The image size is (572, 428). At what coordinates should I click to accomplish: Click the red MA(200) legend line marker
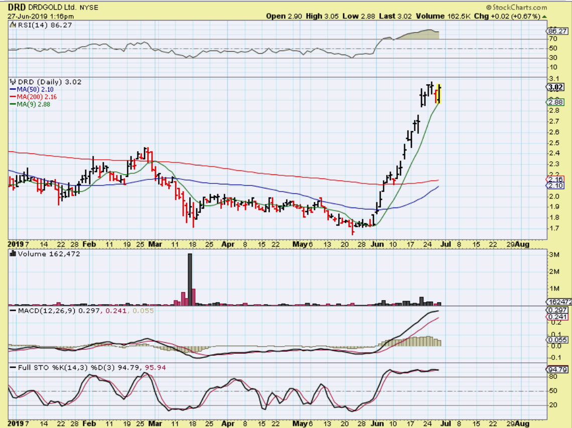pyautogui.click(x=13, y=97)
